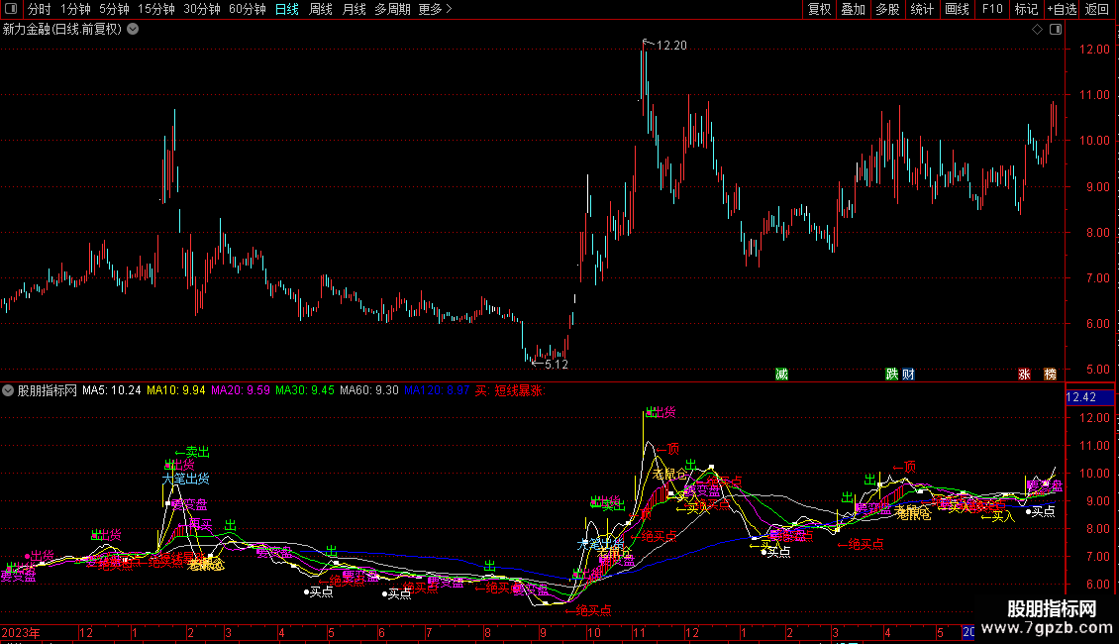This screenshot has height=644, width=1119.
Task: Click the ←卖出 signal label
Action: (192, 452)
